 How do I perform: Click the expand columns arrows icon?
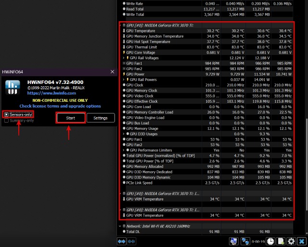point(122,241)
